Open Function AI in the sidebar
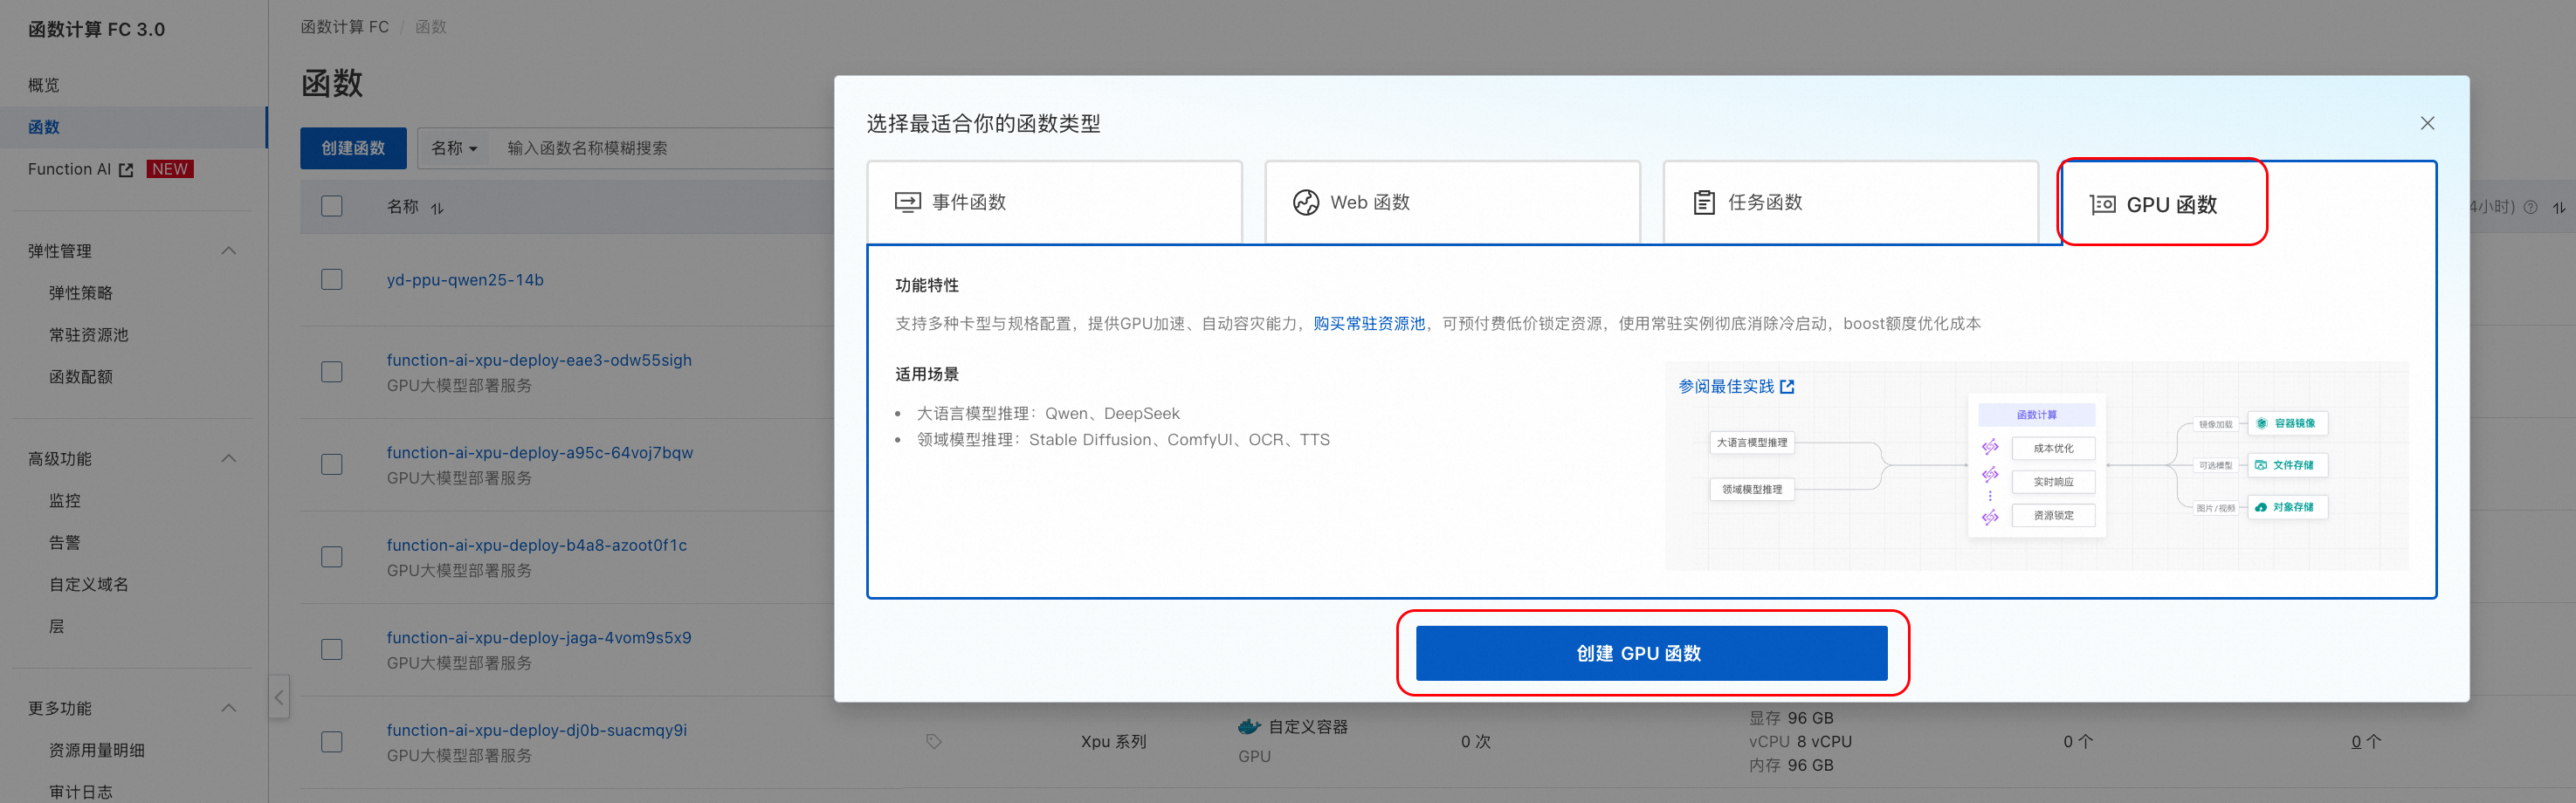The width and height of the screenshot is (2576, 803). (x=69, y=170)
